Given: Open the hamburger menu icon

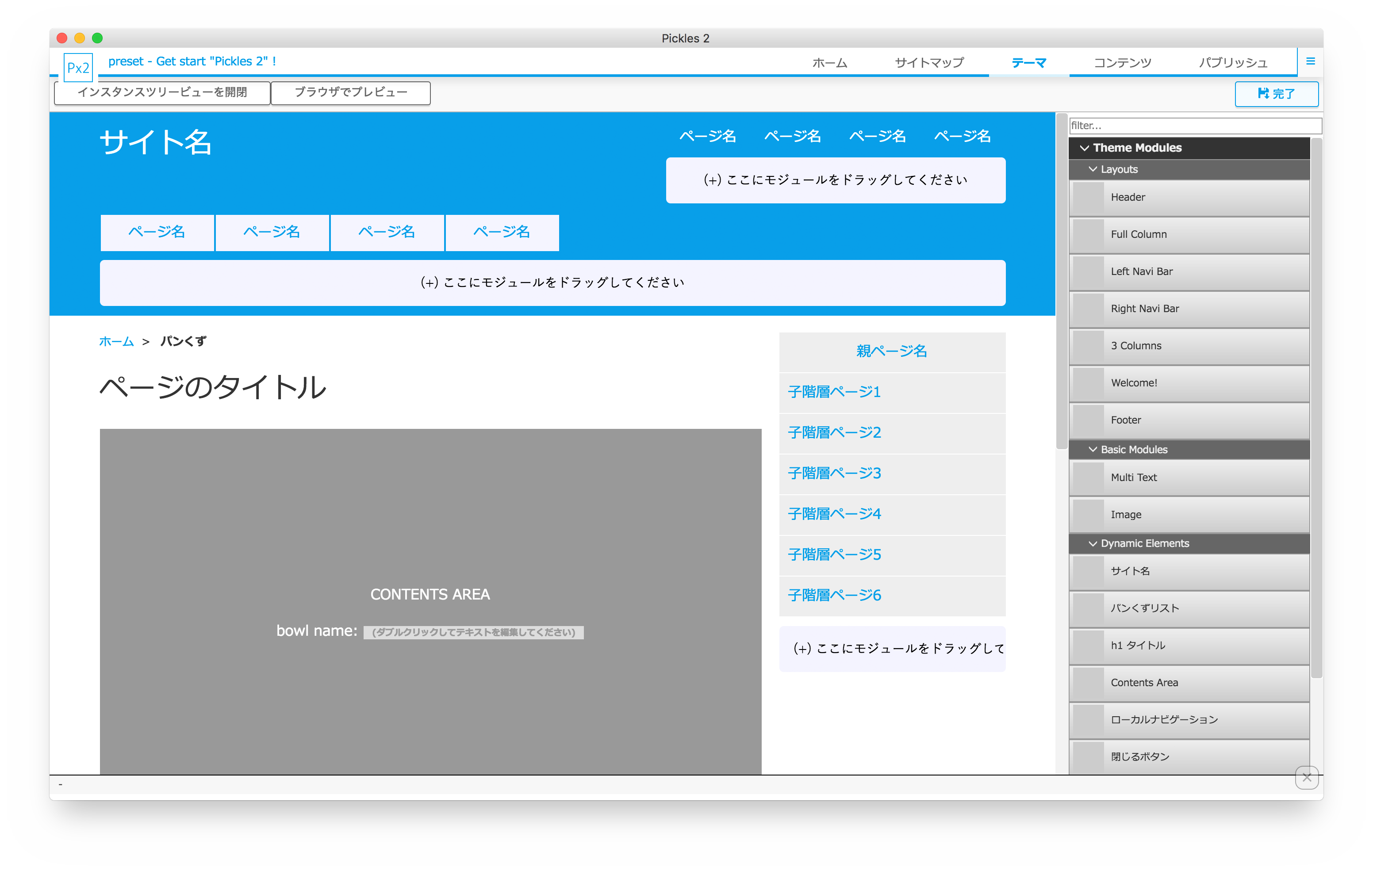Looking at the screenshot, I should coord(1311,61).
